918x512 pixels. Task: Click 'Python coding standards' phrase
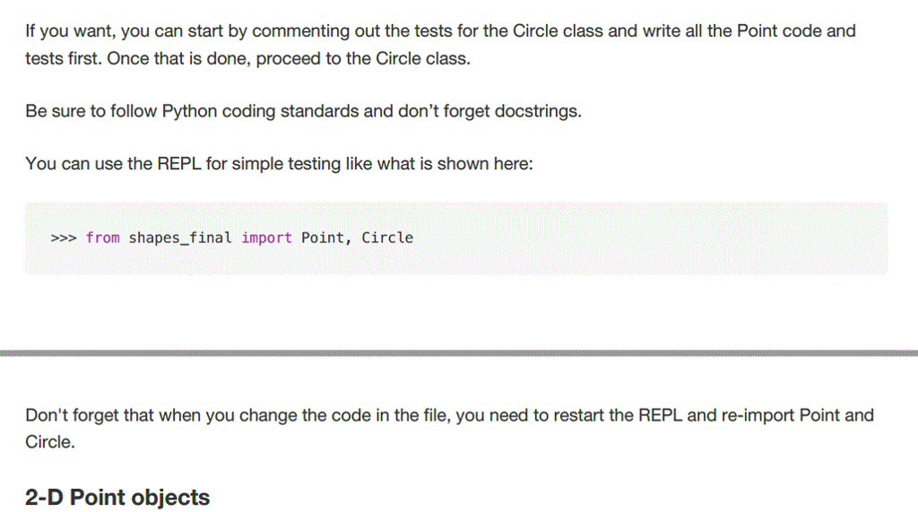tap(260, 111)
